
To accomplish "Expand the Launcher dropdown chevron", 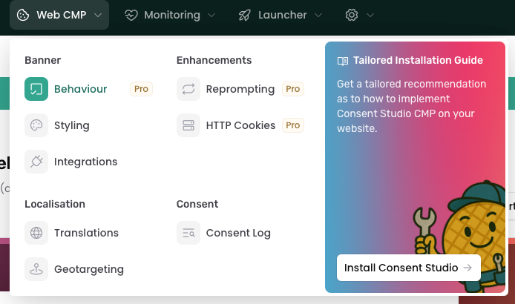I will [318, 15].
